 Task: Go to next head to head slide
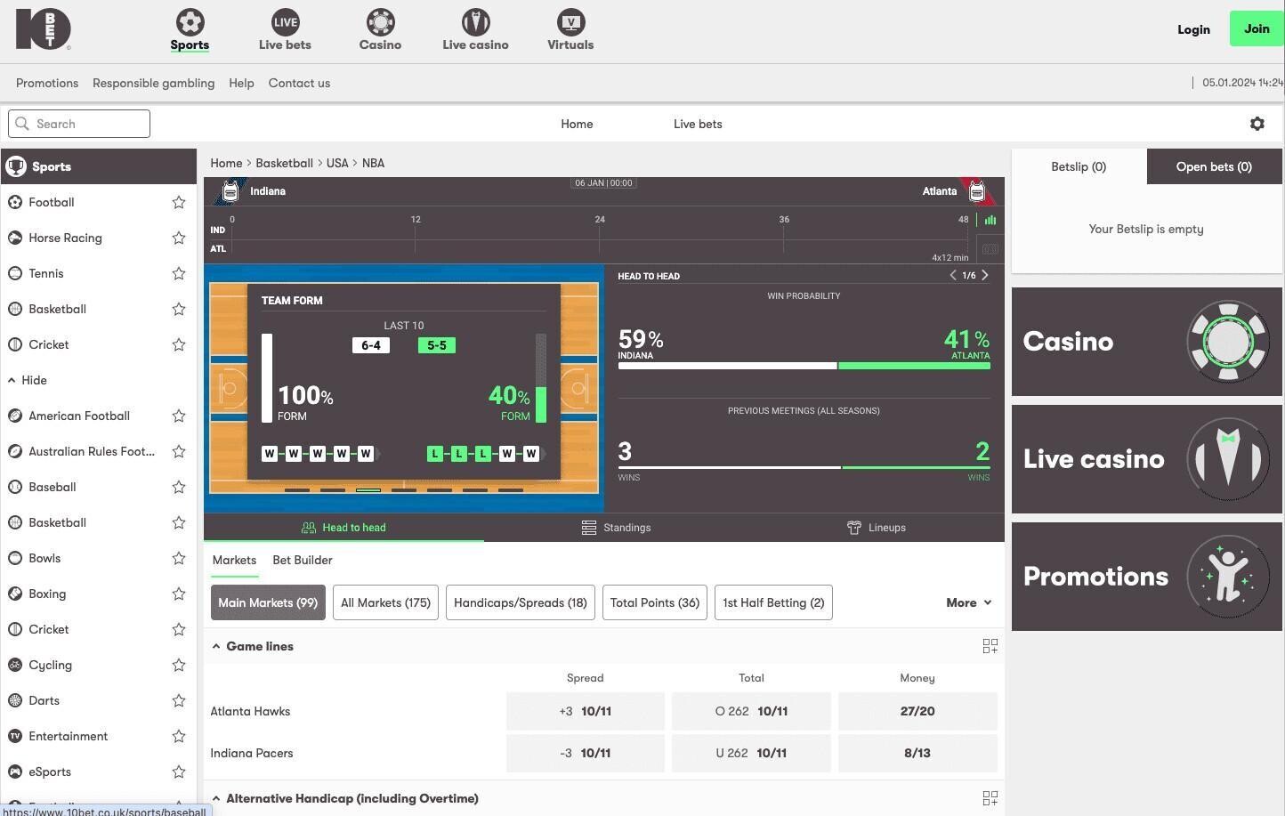[985, 275]
